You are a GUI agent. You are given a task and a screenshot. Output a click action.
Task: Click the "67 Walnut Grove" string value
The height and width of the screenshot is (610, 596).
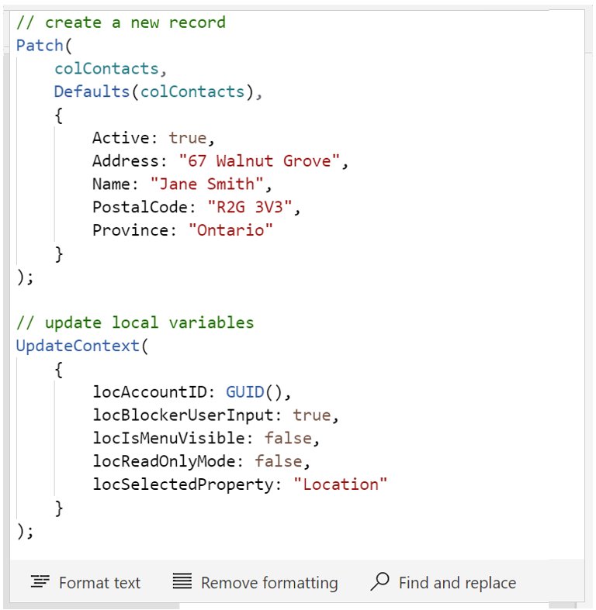[x=259, y=161]
